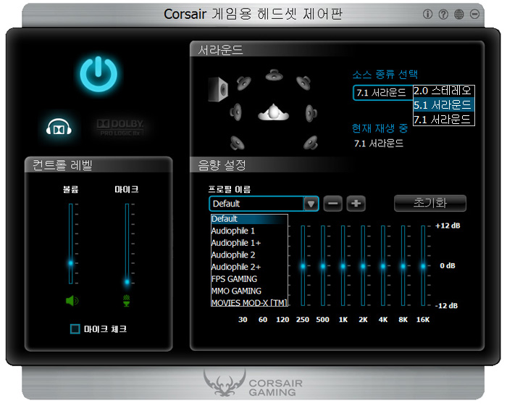Open the info icon in title bar

(427, 14)
